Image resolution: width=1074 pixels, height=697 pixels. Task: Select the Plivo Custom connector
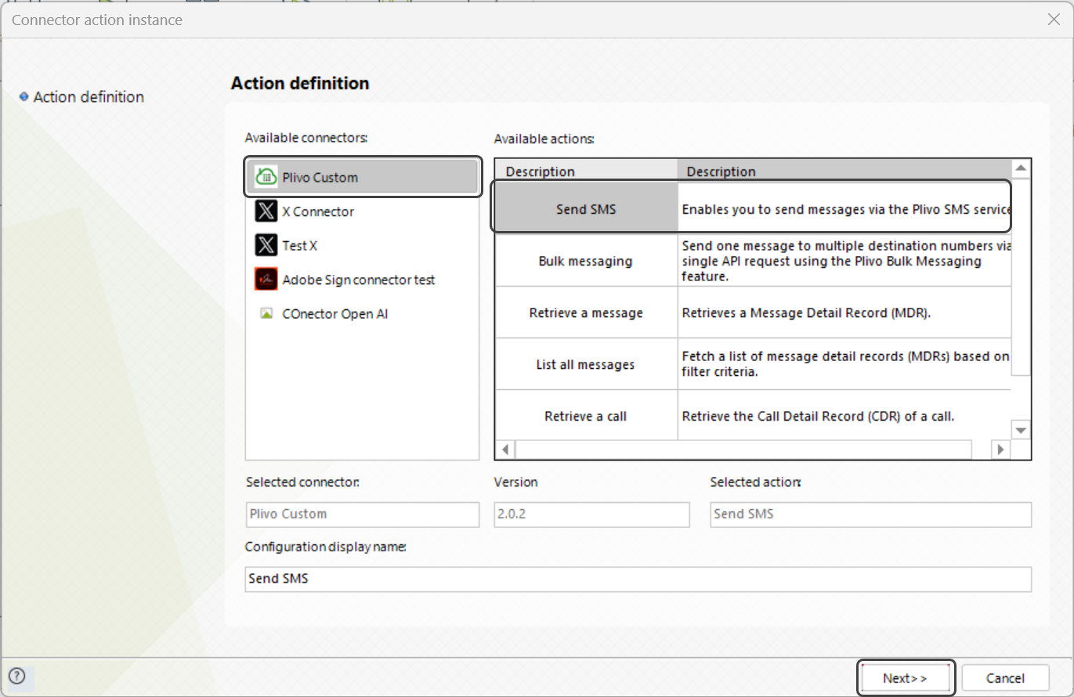[x=363, y=177]
